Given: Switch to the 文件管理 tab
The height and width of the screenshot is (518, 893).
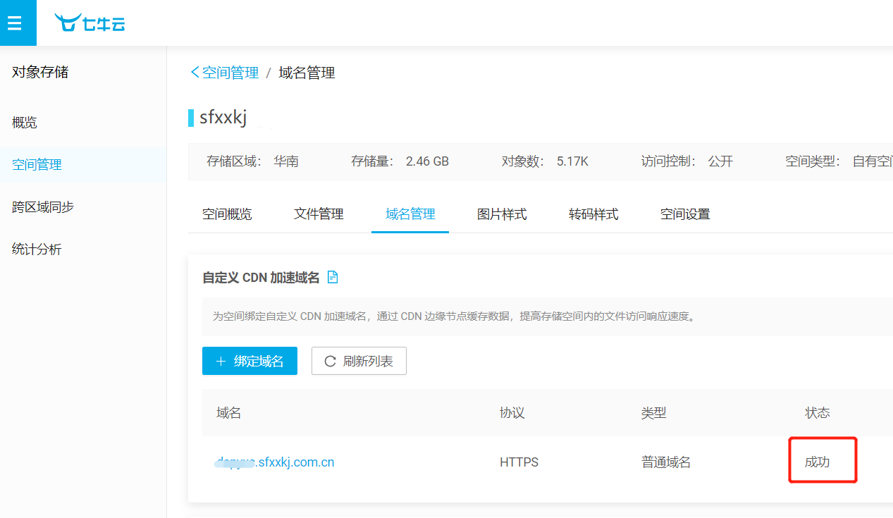Looking at the screenshot, I should (x=319, y=214).
